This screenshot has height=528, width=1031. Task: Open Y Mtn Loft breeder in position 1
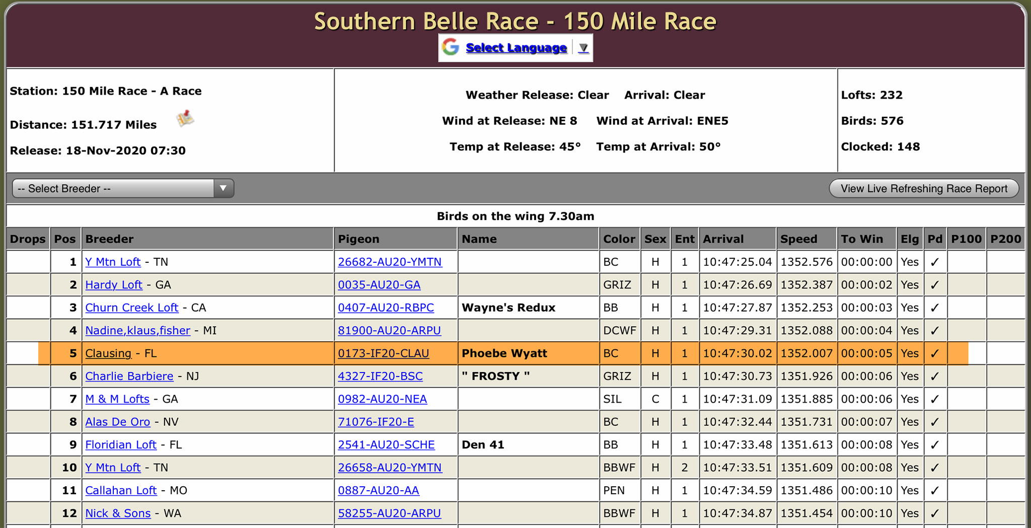coord(113,262)
